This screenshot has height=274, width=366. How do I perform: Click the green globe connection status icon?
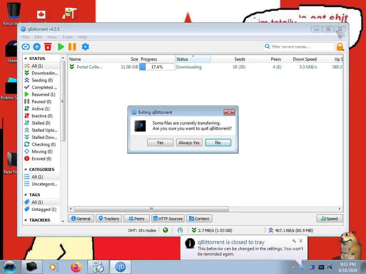click(165, 230)
